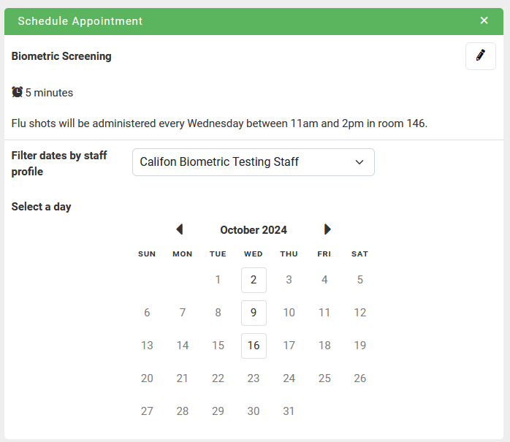
Task: Click Saturday October 19
Action: [x=359, y=346]
